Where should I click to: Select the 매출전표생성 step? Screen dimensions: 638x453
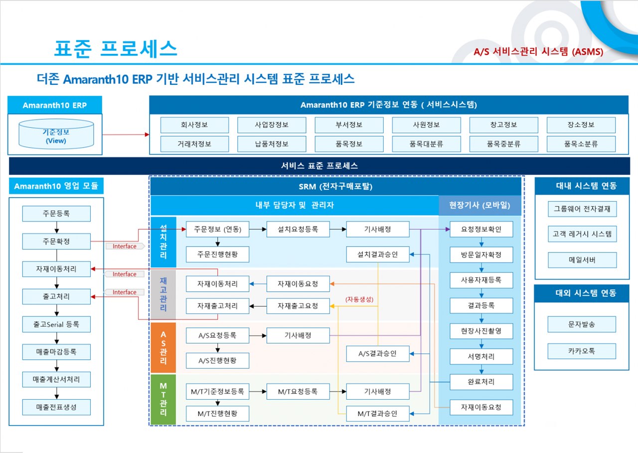click(x=56, y=407)
